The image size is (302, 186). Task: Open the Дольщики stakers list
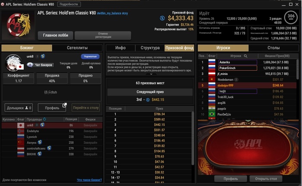[19, 108]
